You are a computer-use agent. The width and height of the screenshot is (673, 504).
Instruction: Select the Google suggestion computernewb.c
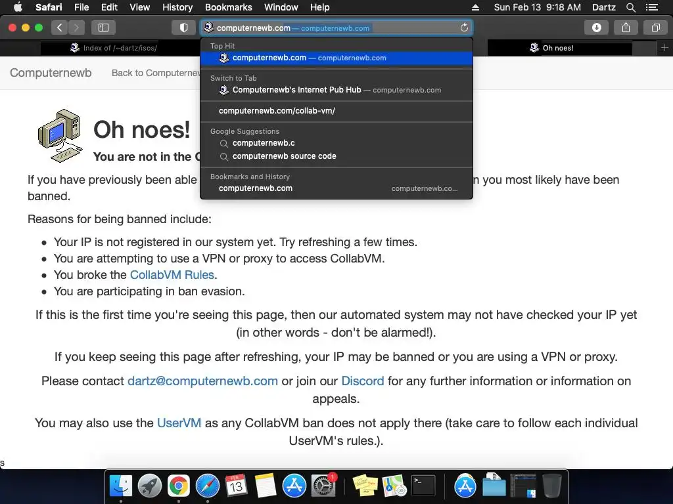pos(336,143)
